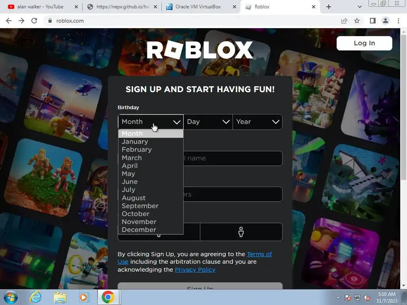Choose August from the month list

(x=151, y=198)
